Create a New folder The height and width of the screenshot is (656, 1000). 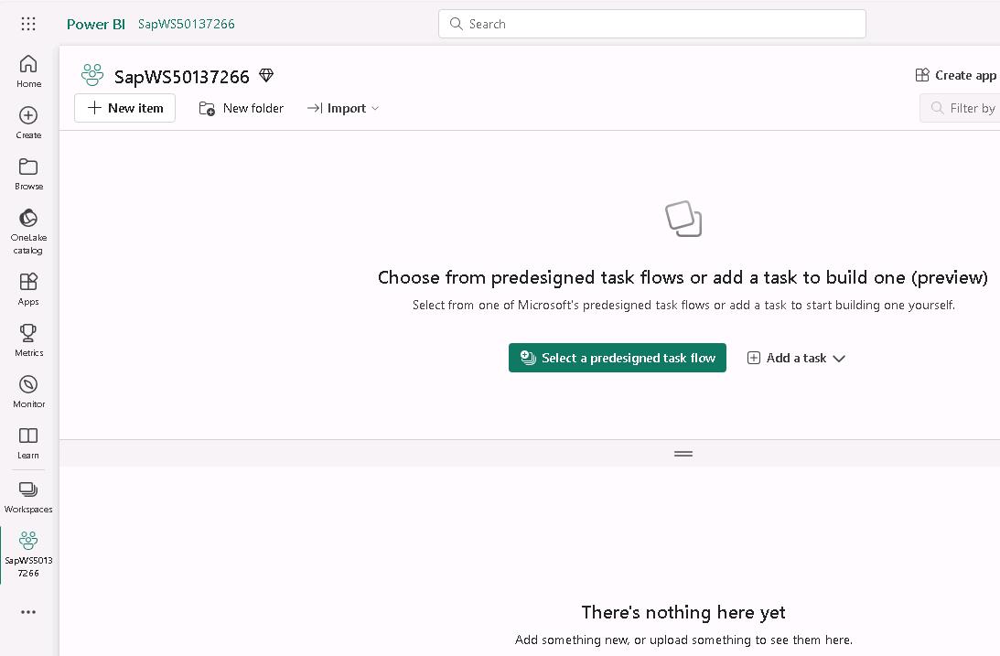241,108
